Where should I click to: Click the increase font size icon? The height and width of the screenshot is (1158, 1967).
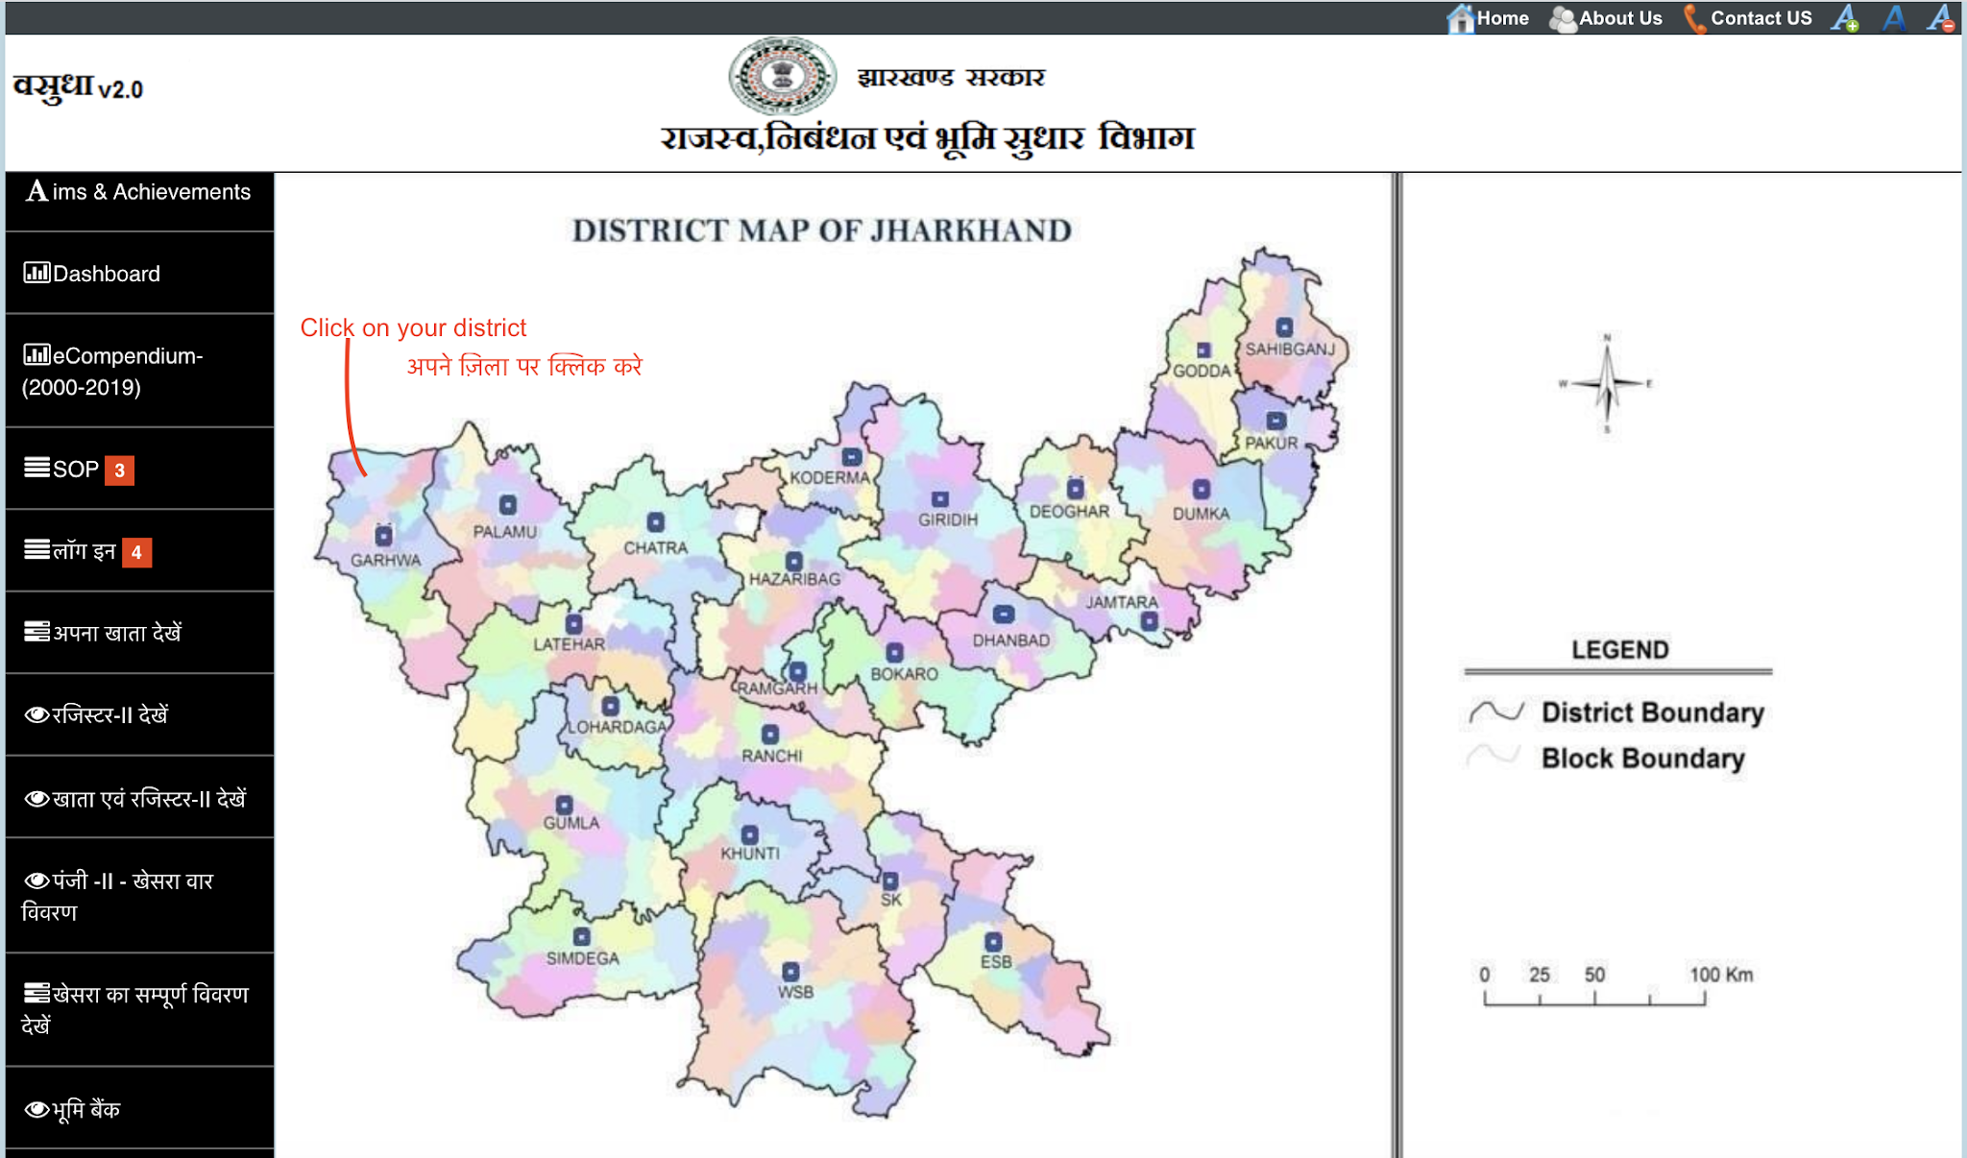[x=1844, y=18]
